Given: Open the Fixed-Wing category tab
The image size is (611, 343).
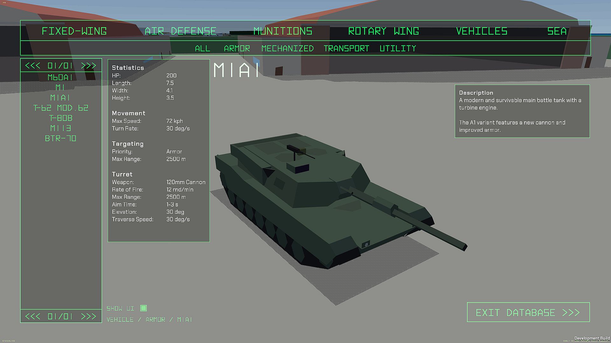Looking at the screenshot, I should 74,31.
